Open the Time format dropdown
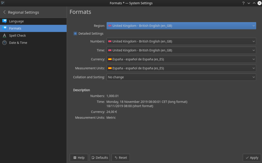262x163 pixels. click(181, 50)
